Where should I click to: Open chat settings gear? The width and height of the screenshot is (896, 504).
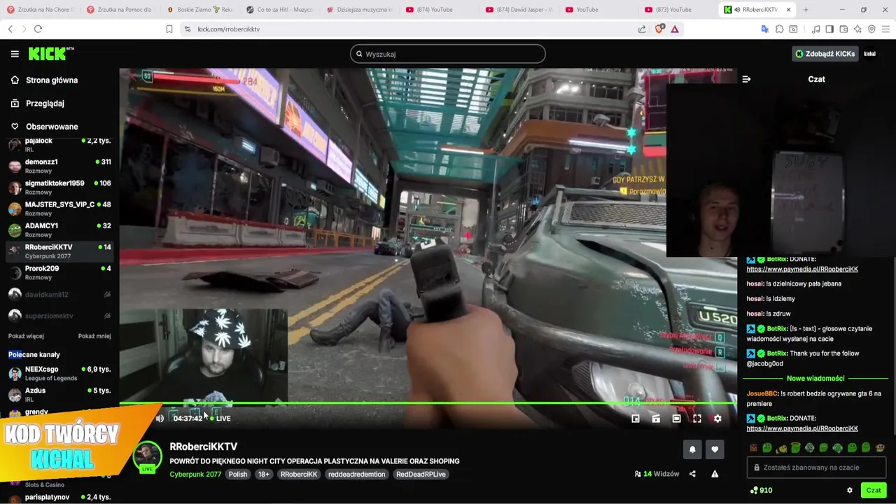click(850, 491)
